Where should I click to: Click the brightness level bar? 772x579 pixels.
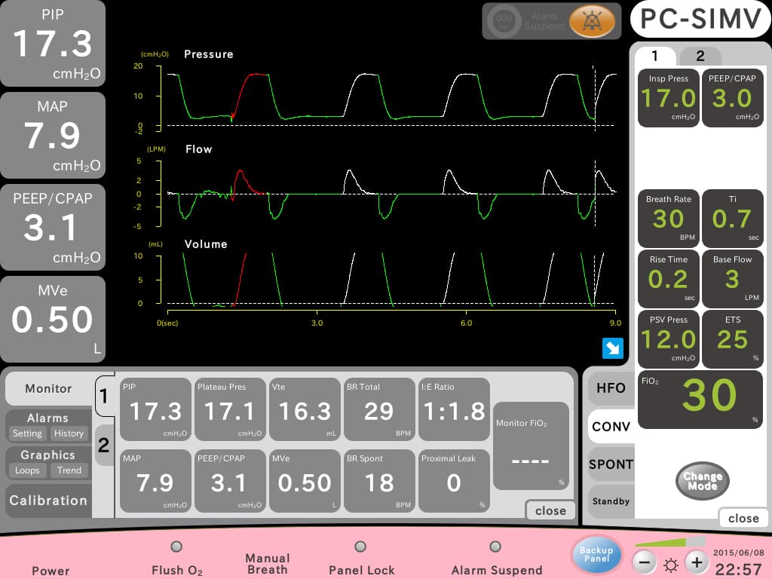coord(669,542)
